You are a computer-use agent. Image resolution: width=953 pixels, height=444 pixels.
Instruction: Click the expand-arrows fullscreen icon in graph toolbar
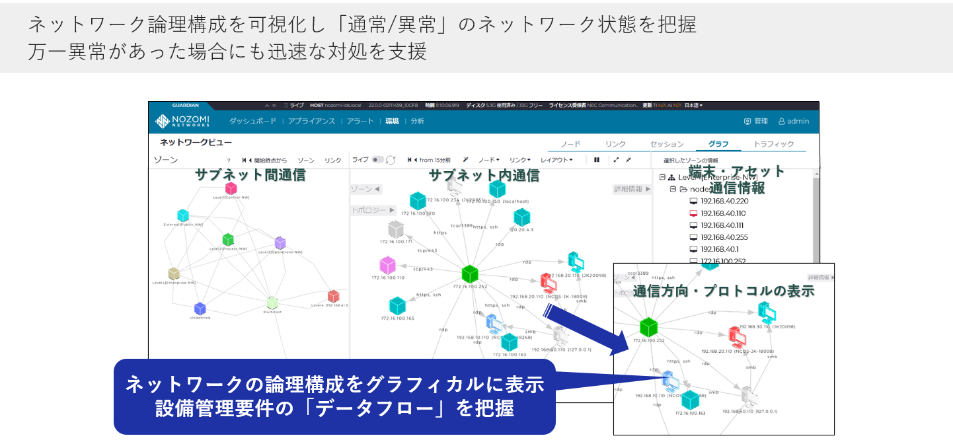pos(616,160)
